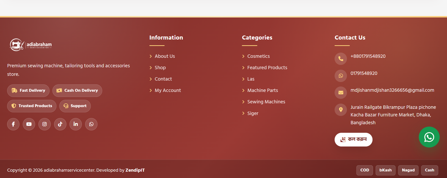This screenshot has width=447, height=178.
Task: Select the Machine Parts category
Action: tap(263, 90)
